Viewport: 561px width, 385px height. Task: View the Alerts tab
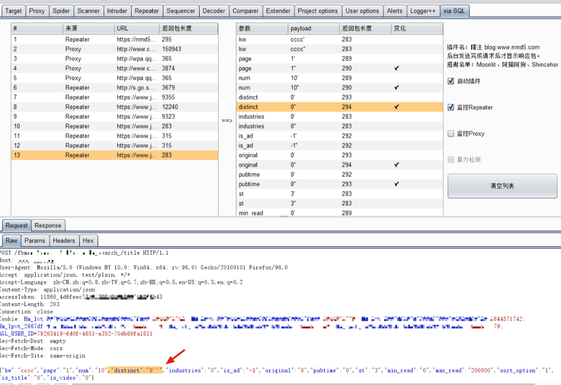tap(395, 11)
